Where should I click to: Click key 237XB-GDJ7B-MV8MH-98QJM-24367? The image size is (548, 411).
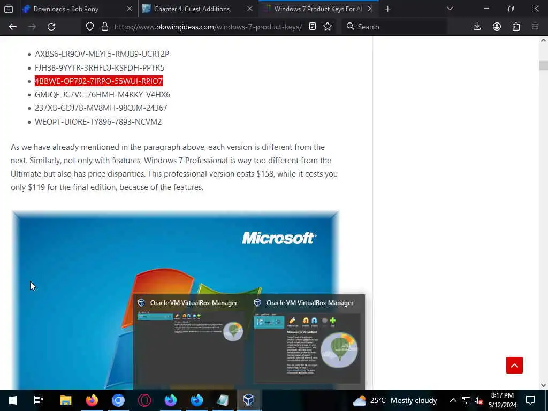(101, 108)
